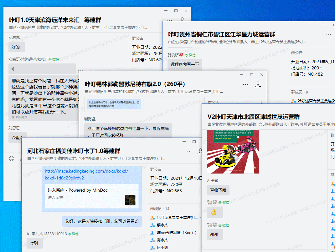Select member 何小明 in the member list
Viewport: 335px width, 252px height.
coord(159,248)
